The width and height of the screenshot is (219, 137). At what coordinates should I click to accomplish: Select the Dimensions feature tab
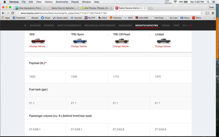(125, 25)
